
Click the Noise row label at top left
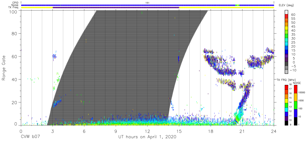tap(15, 5)
